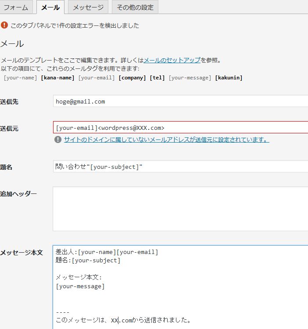The image size is (308, 329).
Task: Select the [your-email] mail tag
Action: (97, 78)
